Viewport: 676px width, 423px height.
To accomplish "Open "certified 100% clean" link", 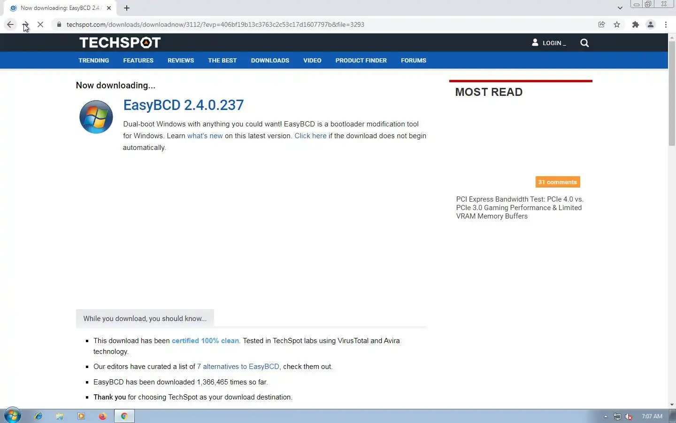I will click(205, 341).
